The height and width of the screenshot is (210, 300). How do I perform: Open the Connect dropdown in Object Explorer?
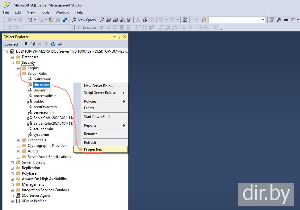pyautogui.click(x=13, y=44)
